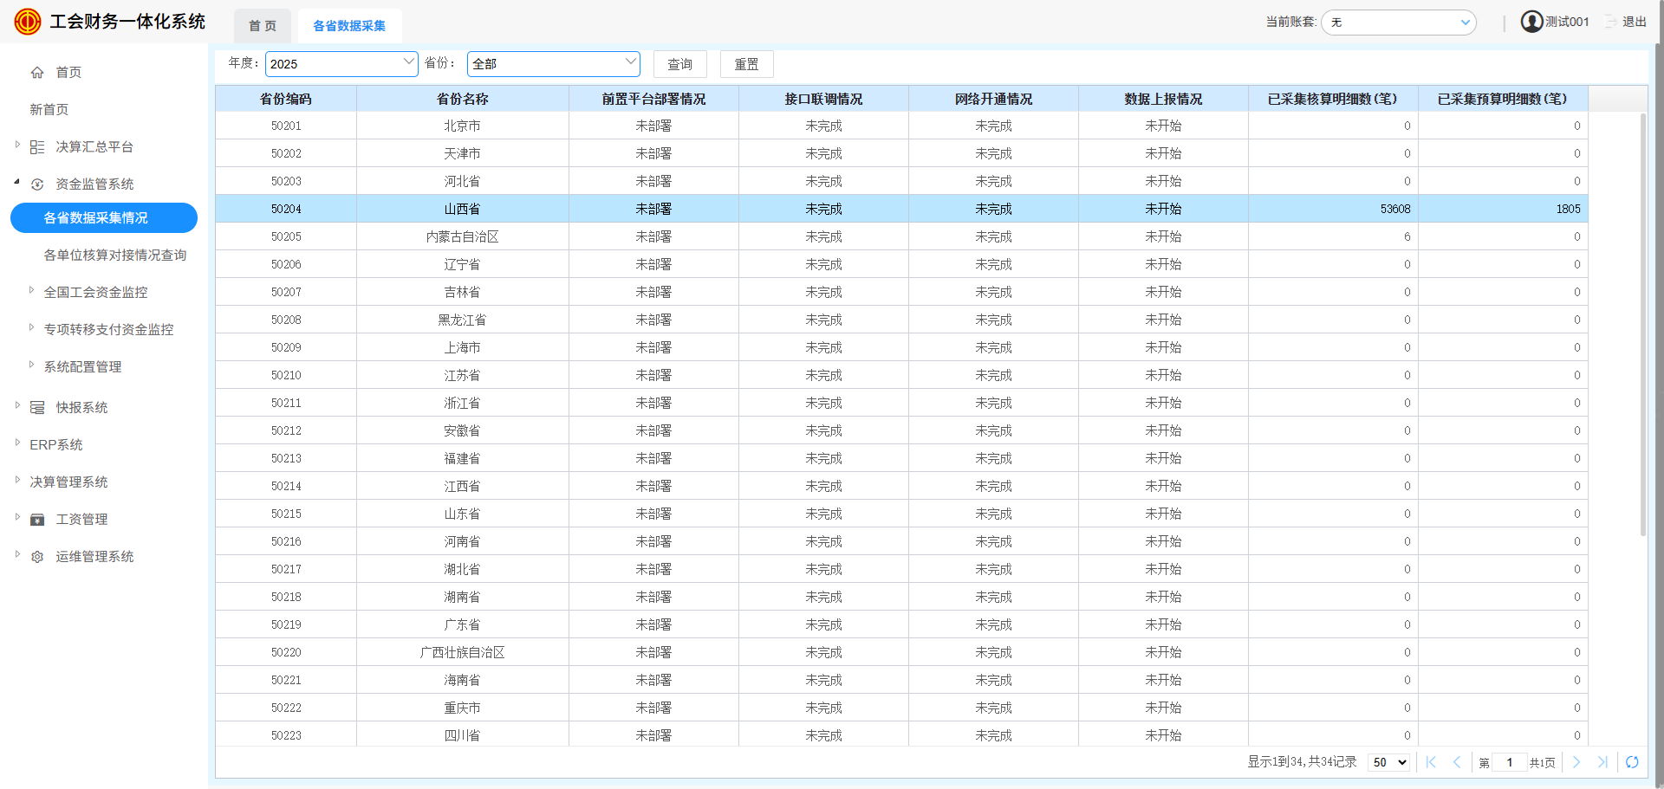
Task: Select the 各省数据采集 tab
Action: 349,26
